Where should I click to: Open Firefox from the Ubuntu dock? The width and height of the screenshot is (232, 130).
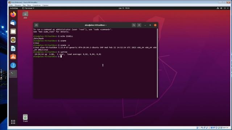coord(13,14)
